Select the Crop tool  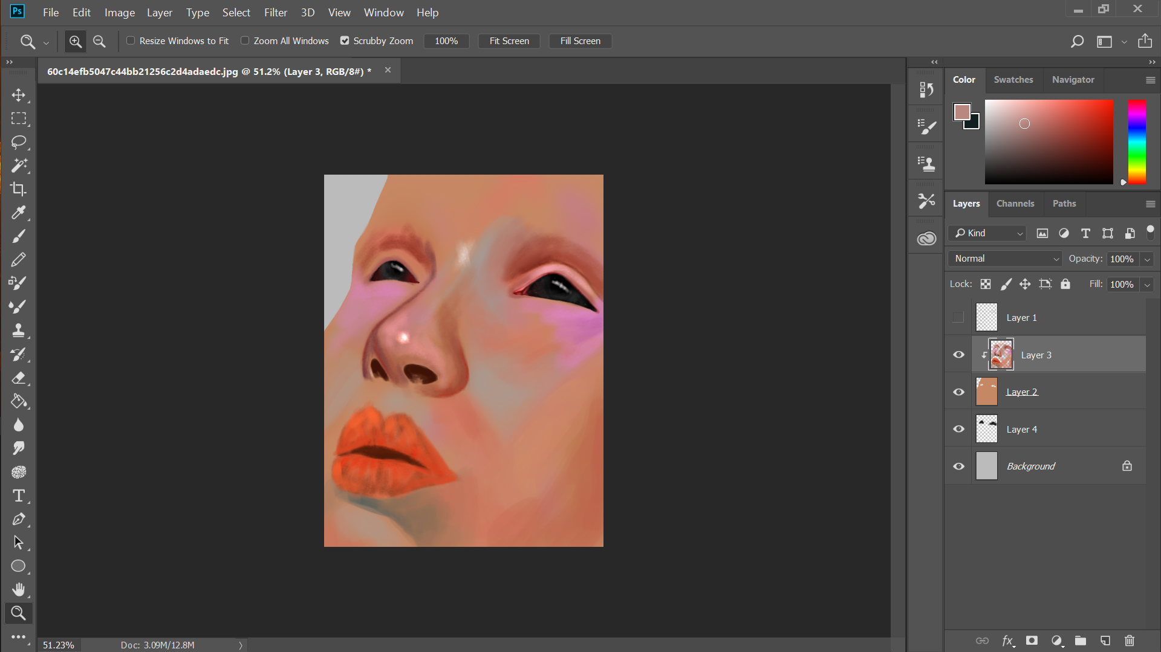[x=19, y=189]
